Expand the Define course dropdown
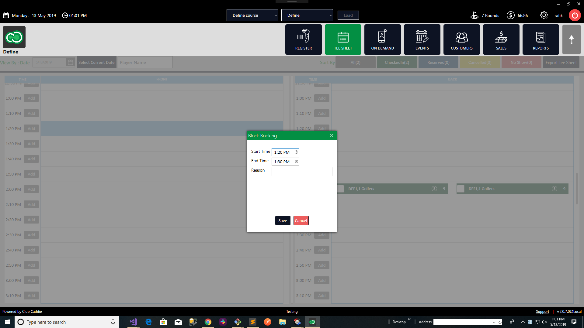 click(252, 15)
